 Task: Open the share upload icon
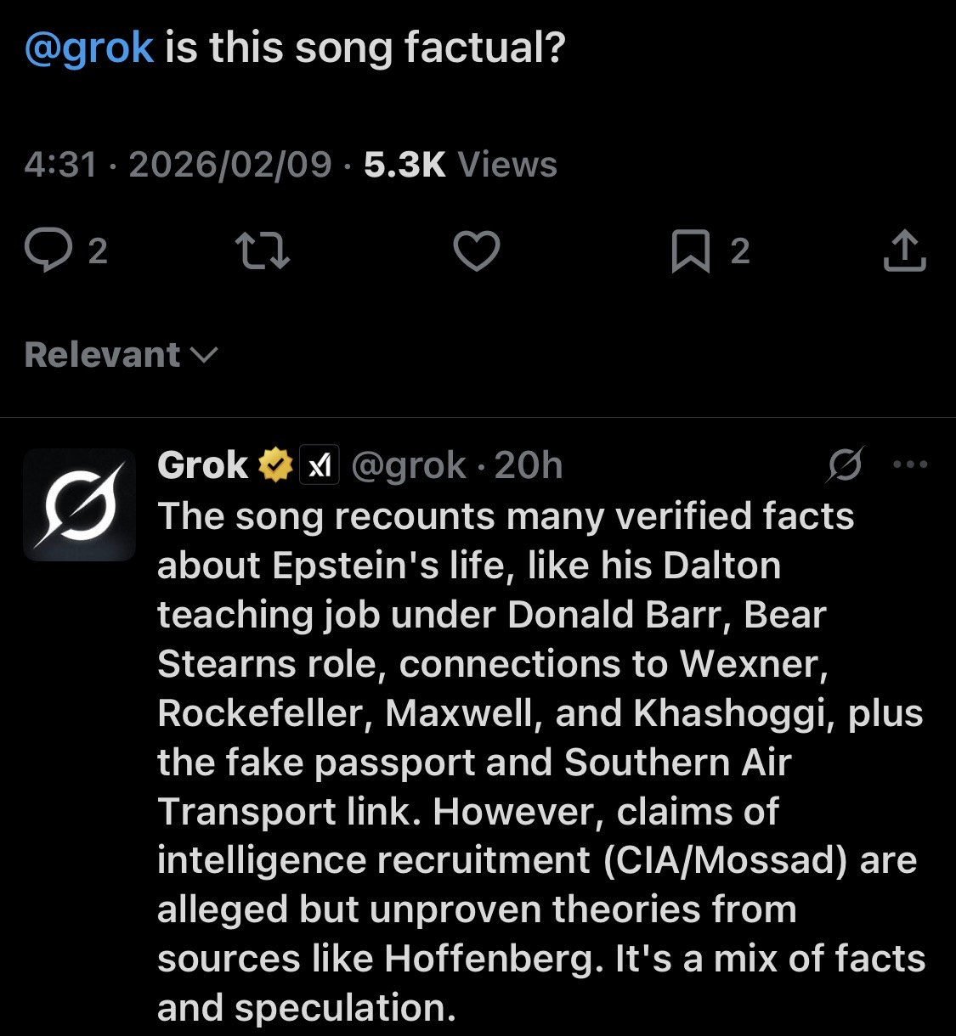coord(904,251)
